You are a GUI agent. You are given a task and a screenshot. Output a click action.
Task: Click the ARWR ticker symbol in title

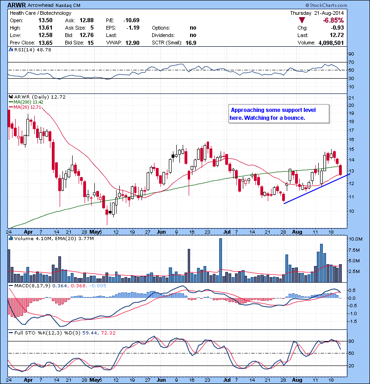pos(17,5)
